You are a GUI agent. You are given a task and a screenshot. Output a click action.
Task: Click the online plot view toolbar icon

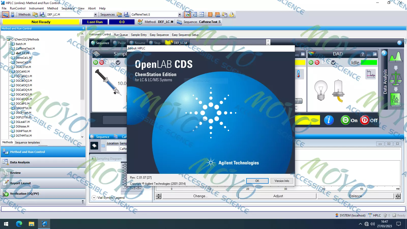[x=202, y=15]
